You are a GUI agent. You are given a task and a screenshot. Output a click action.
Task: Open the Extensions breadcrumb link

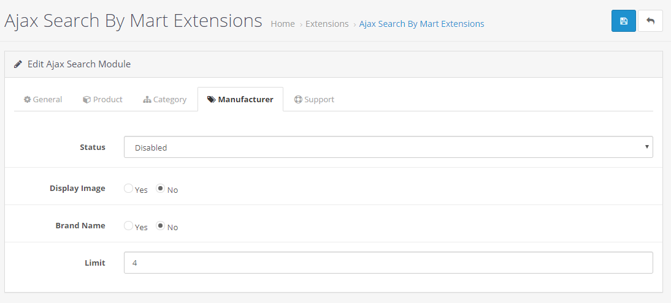pyautogui.click(x=327, y=24)
